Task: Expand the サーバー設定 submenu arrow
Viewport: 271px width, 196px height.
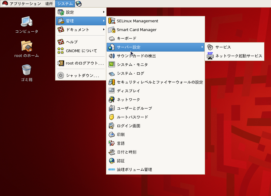Action: (x=202, y=47)
